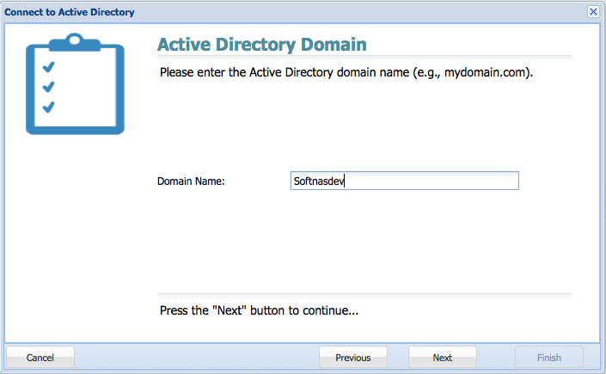Focus the Domain Name text field
The height and width of the screenshot is (374, 606).
tap(405, 181)
